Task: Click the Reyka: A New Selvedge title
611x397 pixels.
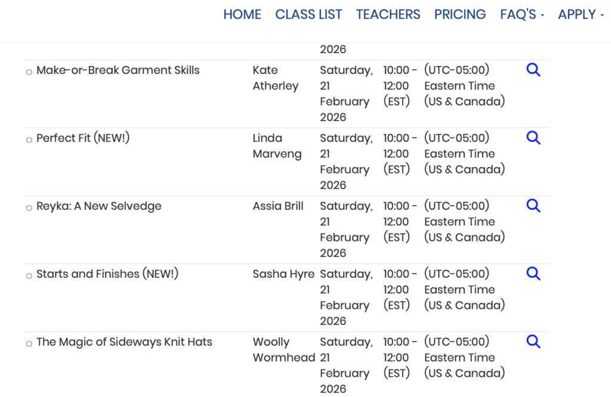Action: click(99, 206)
